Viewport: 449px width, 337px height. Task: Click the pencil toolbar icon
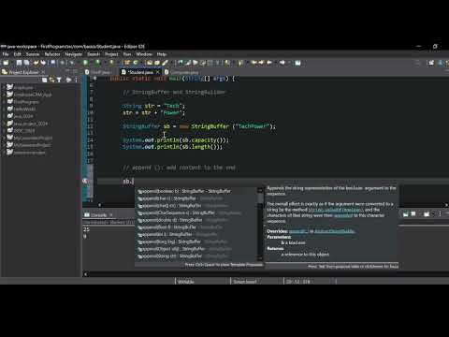coord(166,63)
